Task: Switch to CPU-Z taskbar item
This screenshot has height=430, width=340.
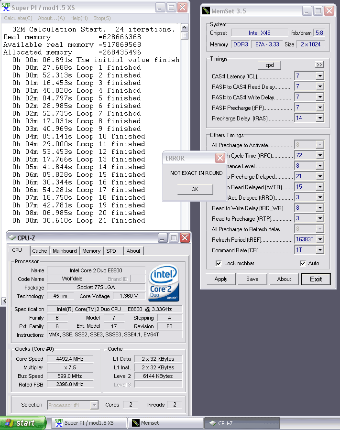Action: click(242, 423)
